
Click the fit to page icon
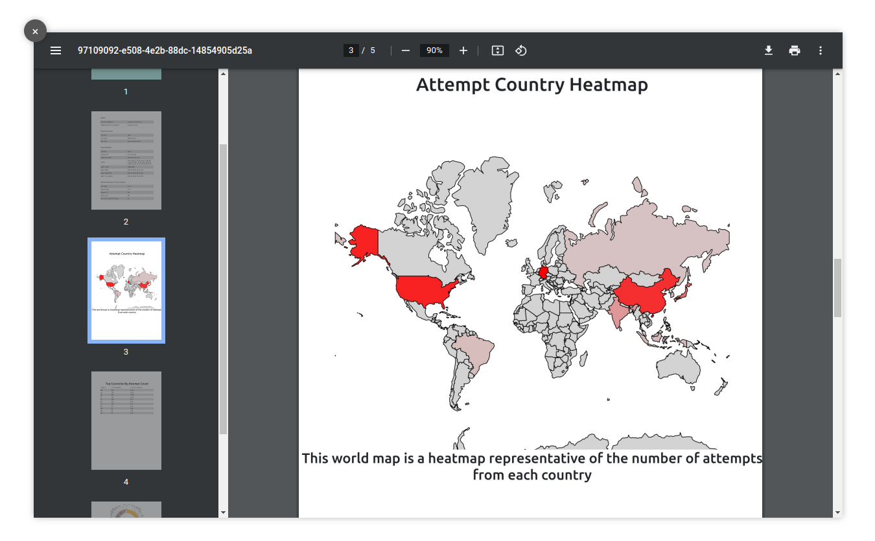coord(498,50)
